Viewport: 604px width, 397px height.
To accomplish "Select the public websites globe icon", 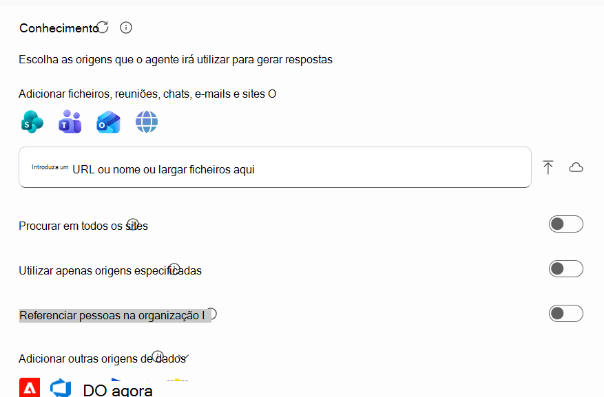I will (x=147, y=122).
